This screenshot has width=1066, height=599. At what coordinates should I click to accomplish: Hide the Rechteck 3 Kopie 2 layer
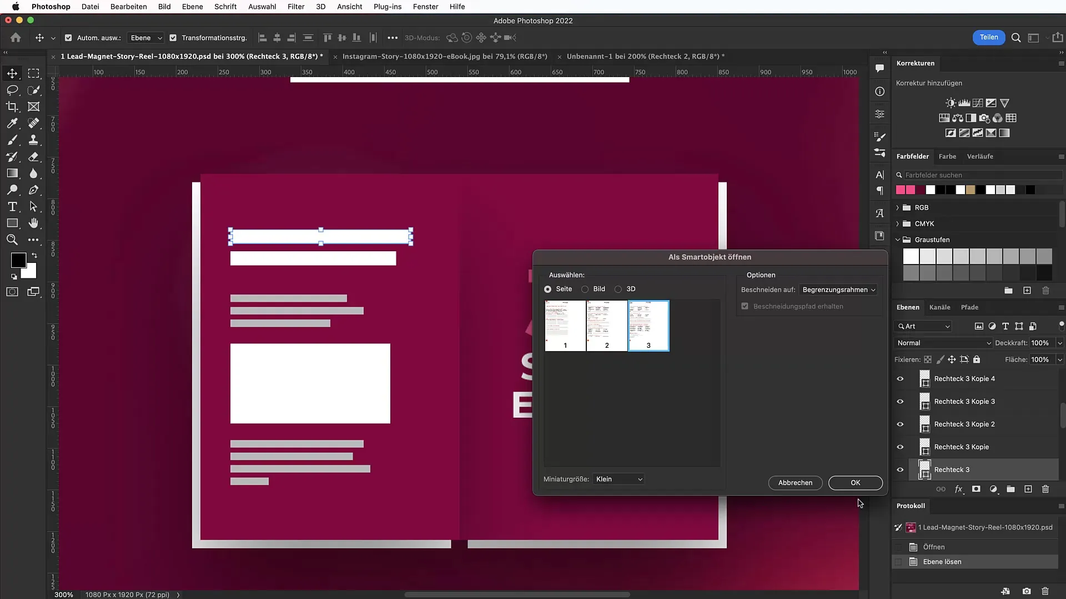click(900, 424)
